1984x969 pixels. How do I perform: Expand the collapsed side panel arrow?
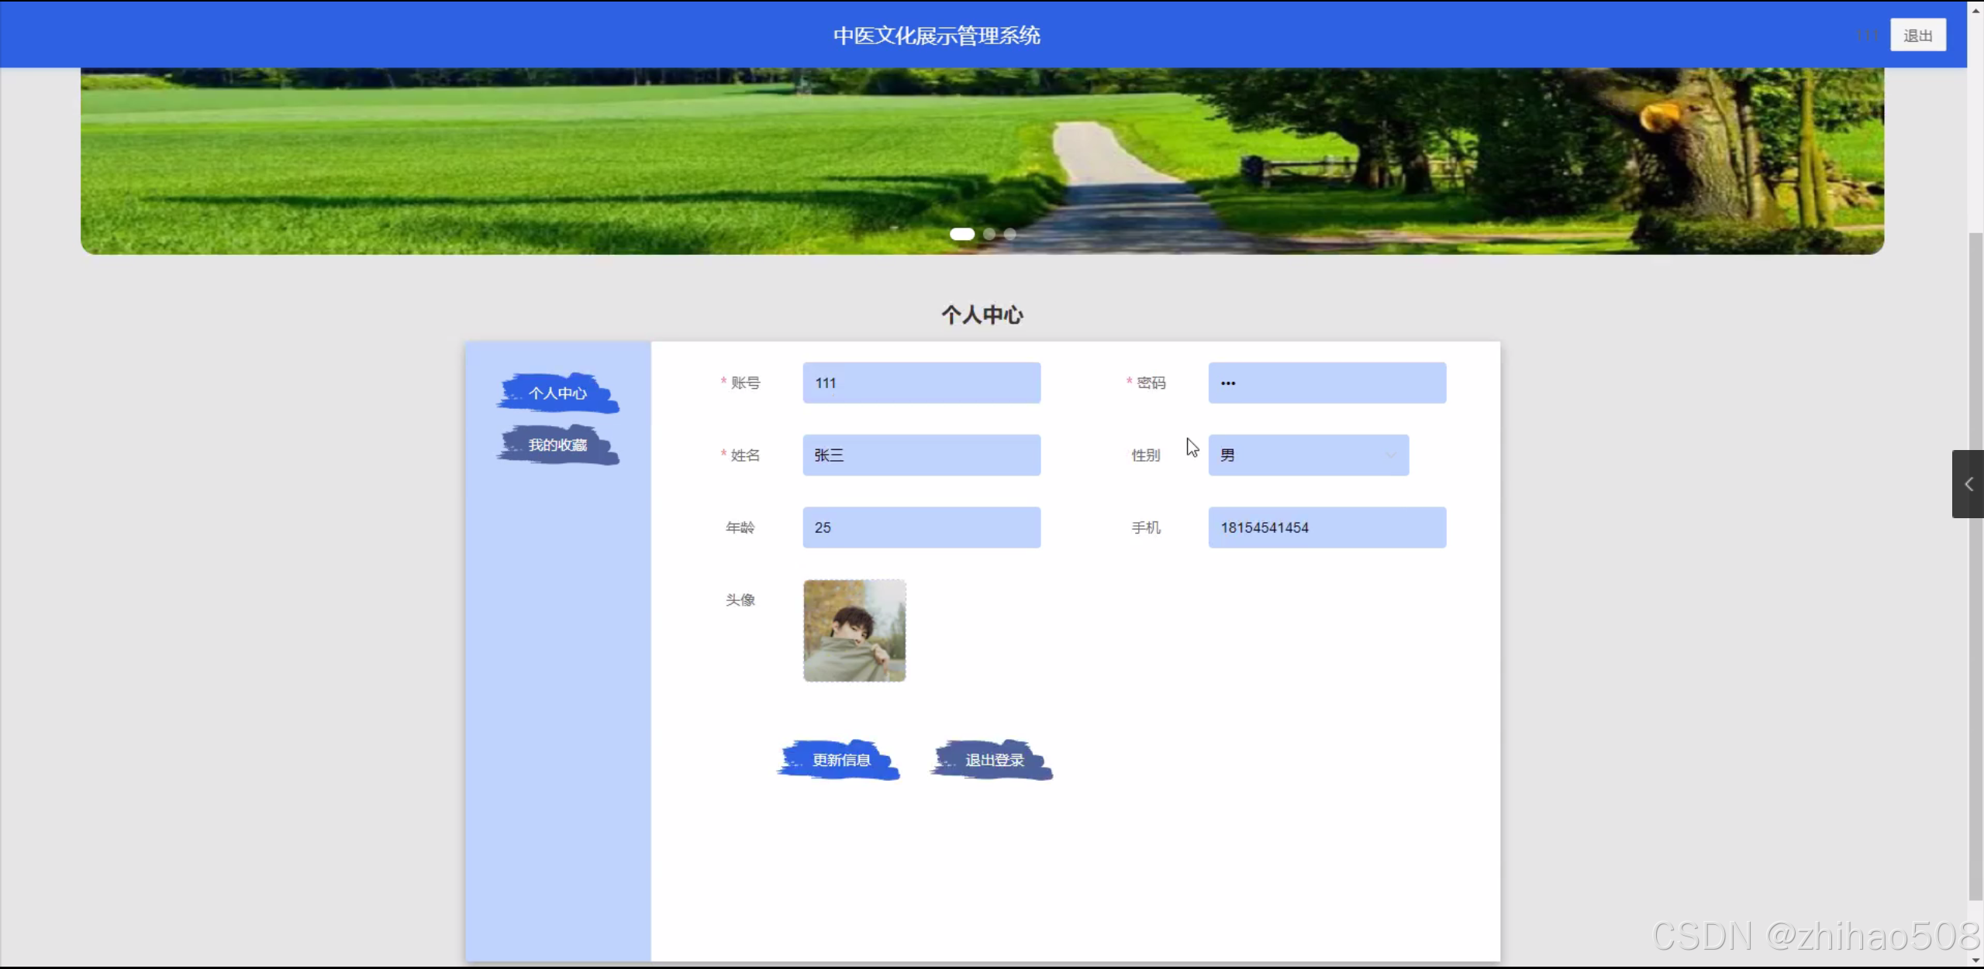1968,484
